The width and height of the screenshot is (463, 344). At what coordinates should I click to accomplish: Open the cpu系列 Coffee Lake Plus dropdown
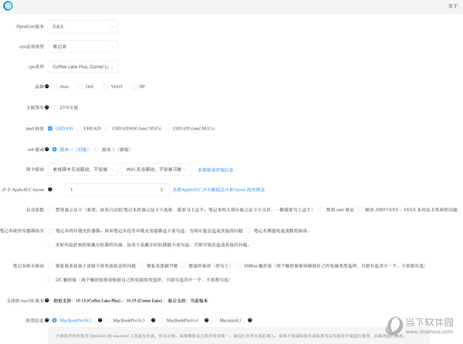pos(83,66)
